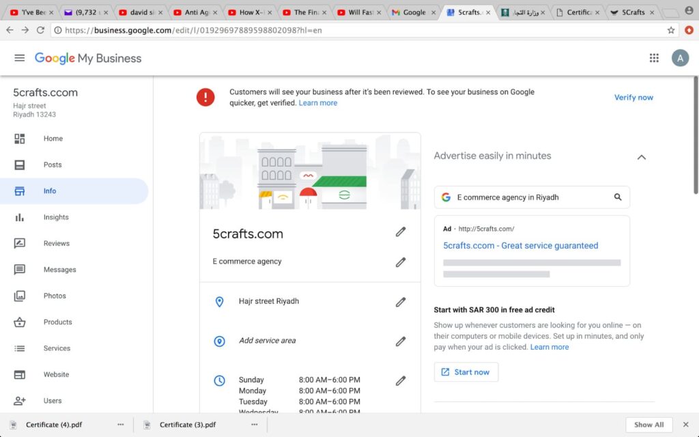The height and width of the screenshot is (437, 699).
Task: Edit the business hours
Action: point(400,381)
